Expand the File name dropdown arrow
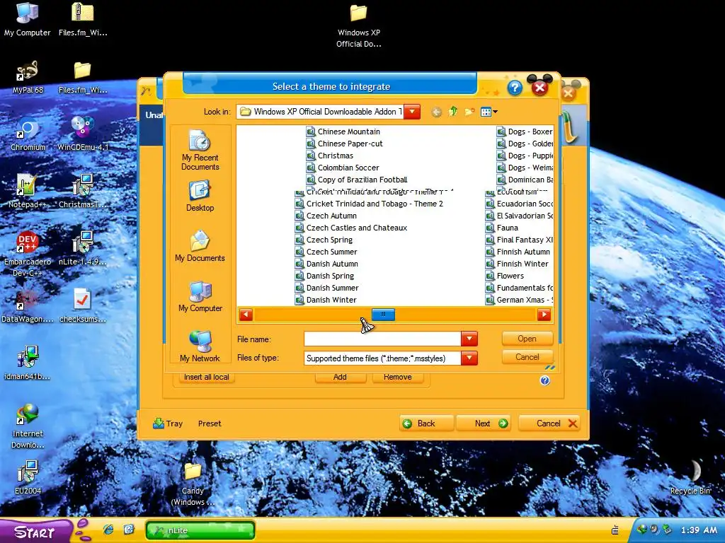 (469, 339)
